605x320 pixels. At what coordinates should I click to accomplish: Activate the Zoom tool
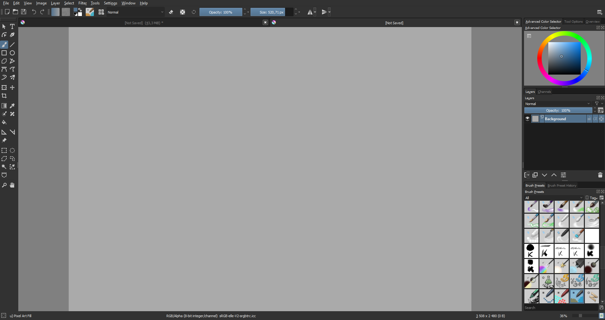pyautogui.click(x=4, y=185)
